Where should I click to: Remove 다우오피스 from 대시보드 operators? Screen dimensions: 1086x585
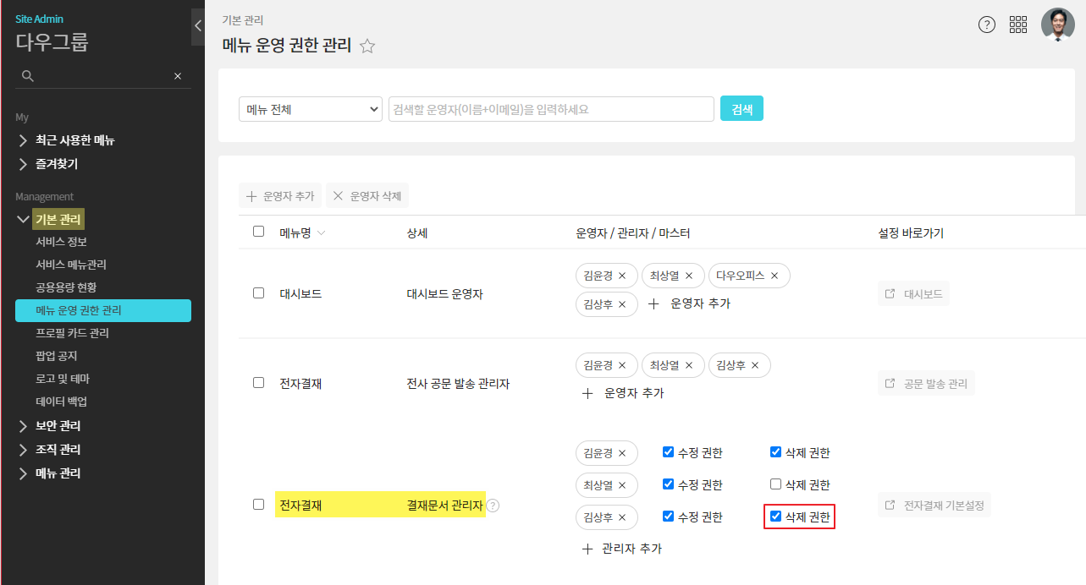774,276
